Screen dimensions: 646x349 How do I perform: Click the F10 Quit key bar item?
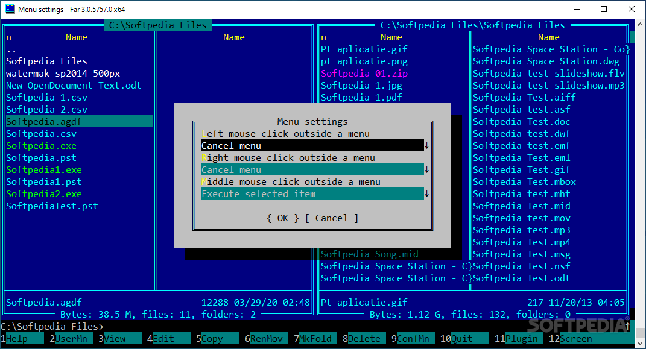(464, 339)
